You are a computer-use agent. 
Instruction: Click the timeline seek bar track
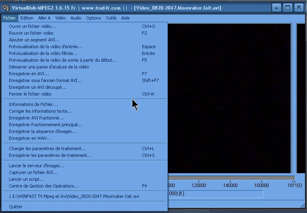(231, 178)
